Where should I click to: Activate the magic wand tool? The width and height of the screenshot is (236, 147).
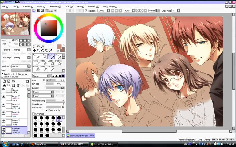pos(43,47)
